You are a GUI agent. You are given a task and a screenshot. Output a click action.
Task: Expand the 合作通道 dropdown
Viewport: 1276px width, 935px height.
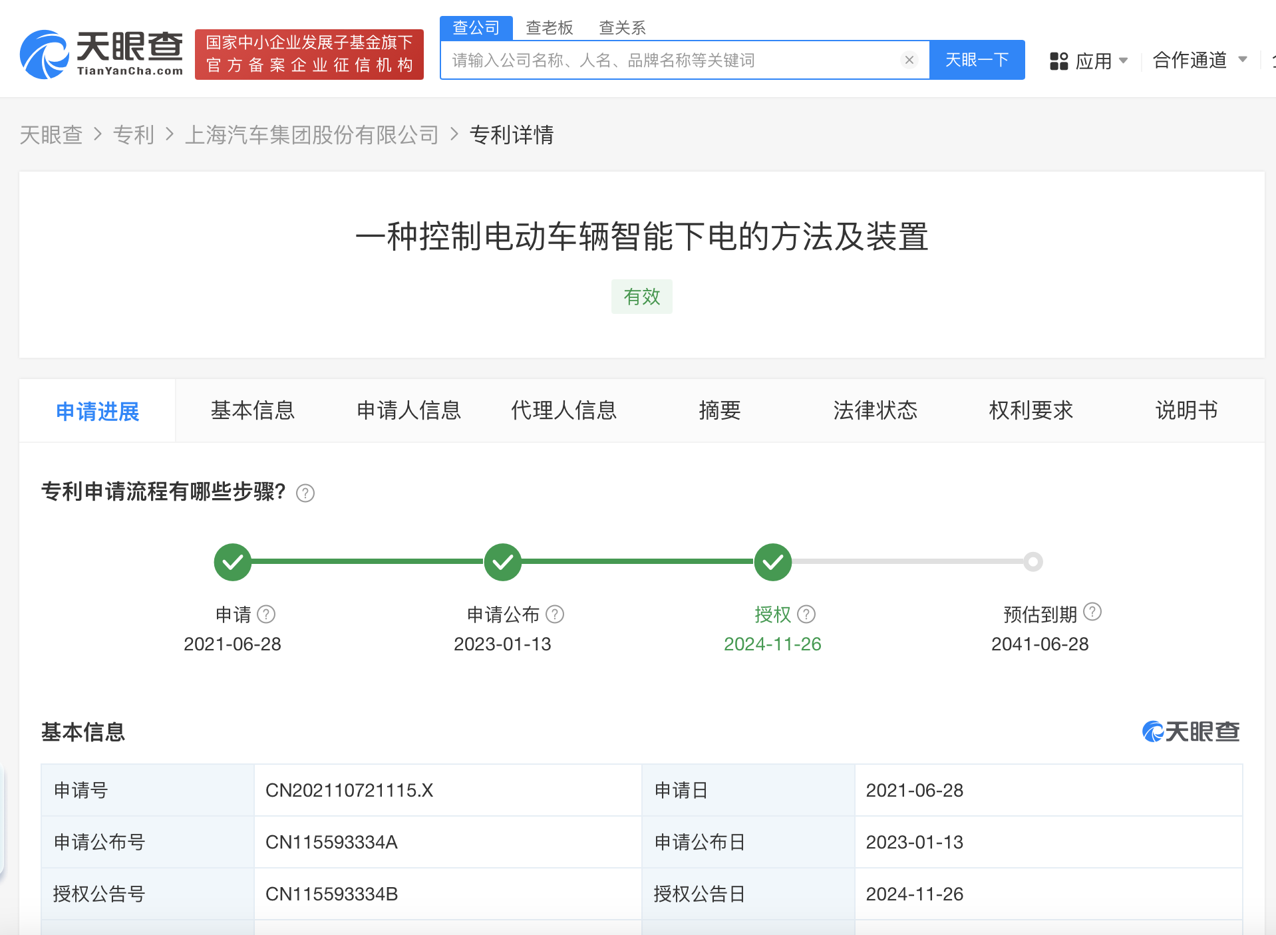click(x=1242, y=60)
